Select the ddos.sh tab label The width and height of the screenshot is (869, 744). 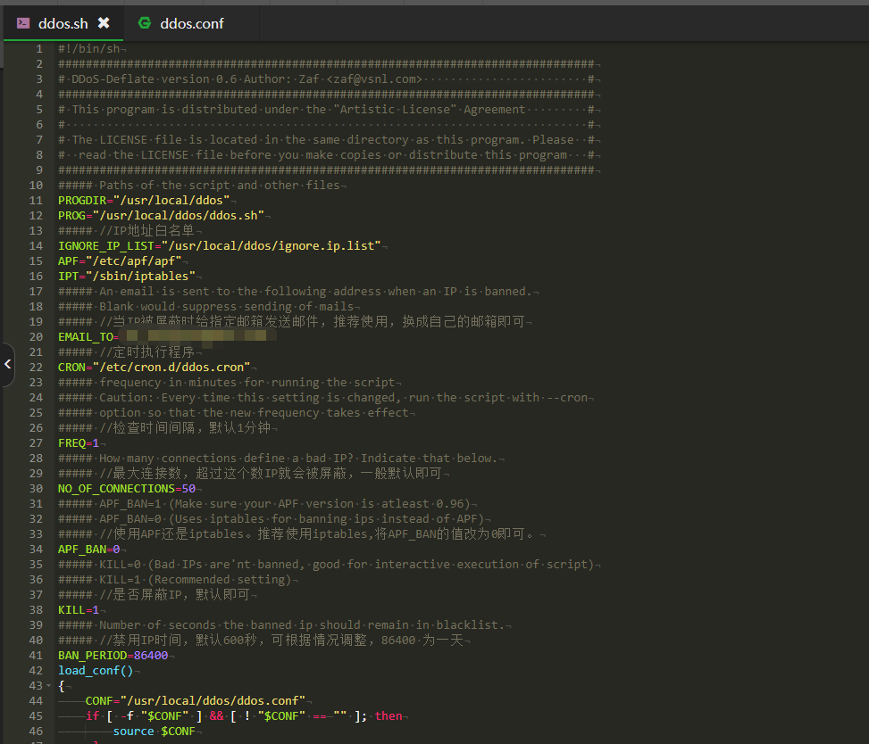[63, 23]
